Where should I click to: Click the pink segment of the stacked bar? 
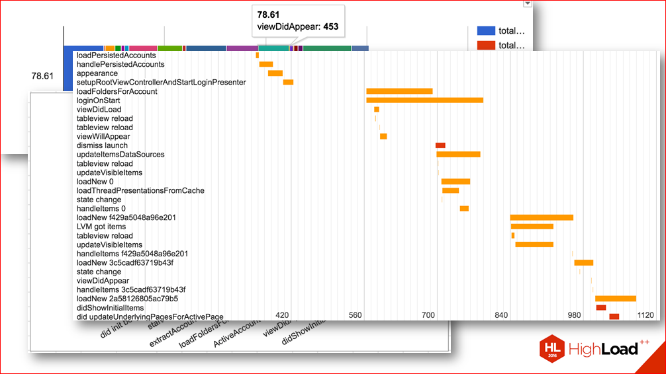coord(143,48)
